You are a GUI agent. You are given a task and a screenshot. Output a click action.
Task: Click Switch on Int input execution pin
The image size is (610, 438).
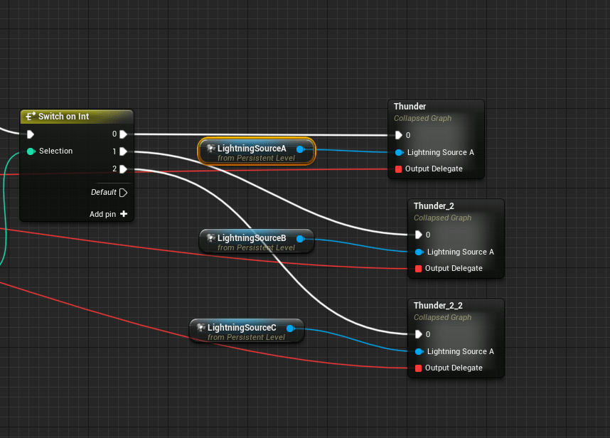click(x=30, y=134)
